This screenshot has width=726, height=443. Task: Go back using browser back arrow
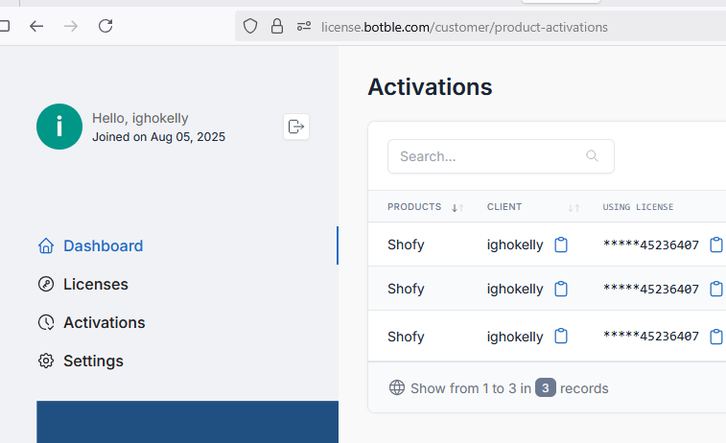36,26
